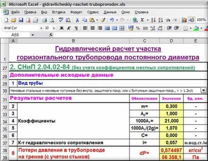Screen dimensions: 208x161
Task: Open the Chart Wizard icon
Action: pos(184,20)
